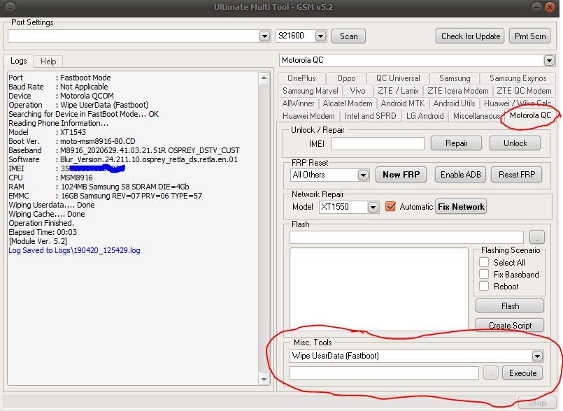Check the Reboot checkbox
The image size is (563, 411).
pyautogui.click(x=484, y=286)
